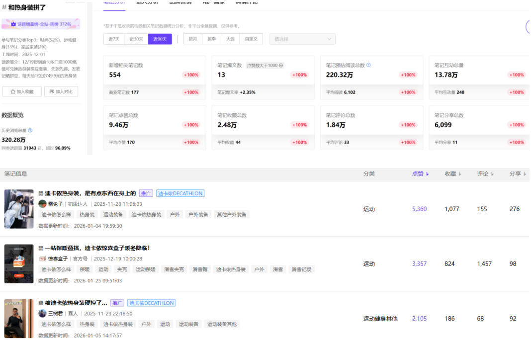The width and height of the screenshot is (531, 340).
Task: Select the 近30天 time range
Action: coord(136,39)
